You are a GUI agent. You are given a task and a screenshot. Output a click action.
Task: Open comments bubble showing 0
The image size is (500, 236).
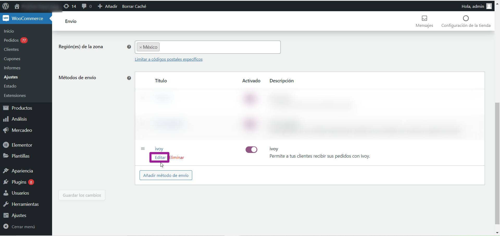click(87, 6)
